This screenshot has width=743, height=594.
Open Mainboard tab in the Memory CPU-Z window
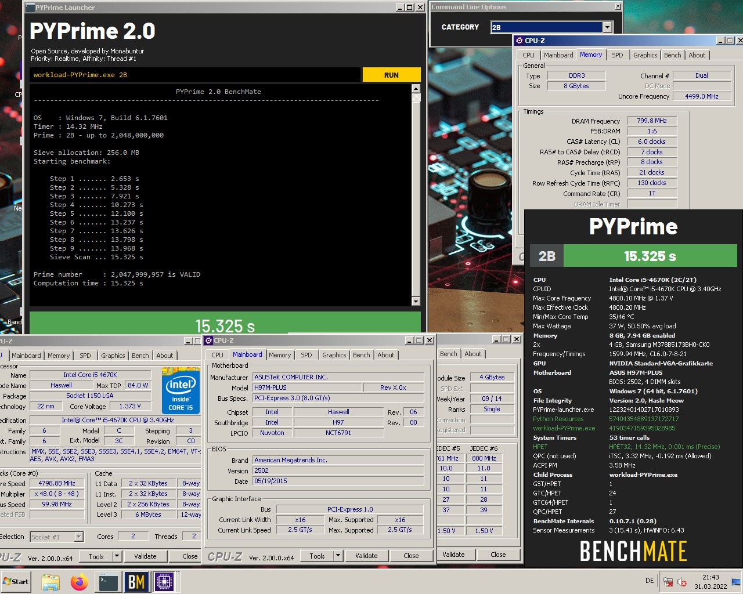pos(558,55)
